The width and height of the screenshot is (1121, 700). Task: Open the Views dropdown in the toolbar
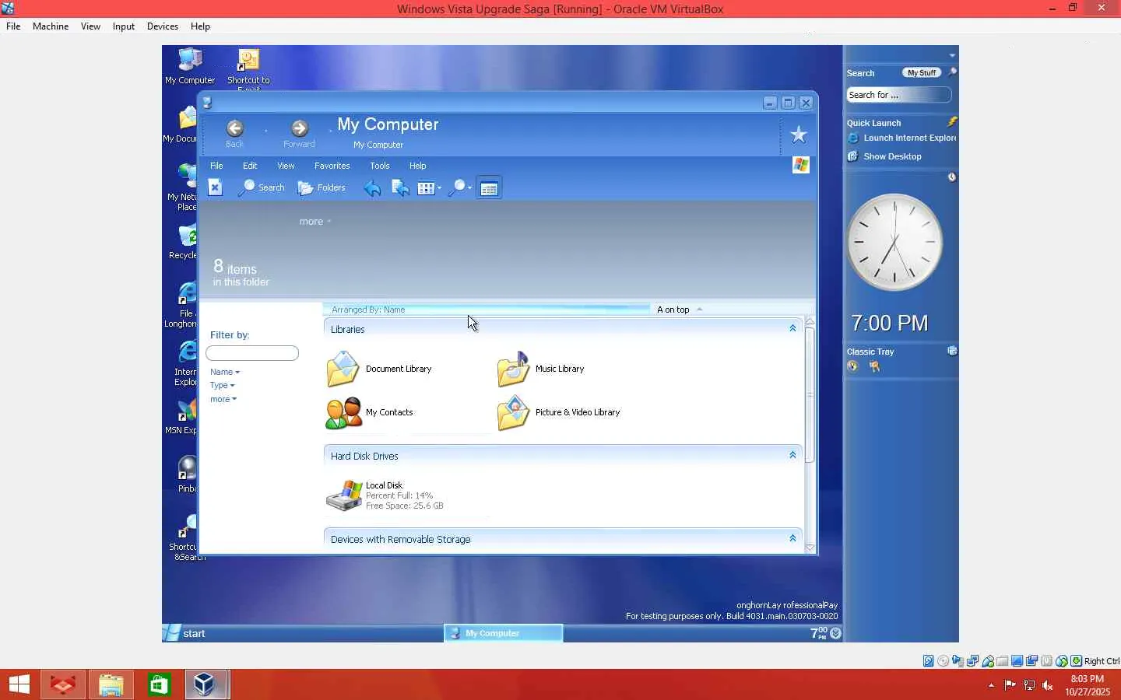[x=429, y=188]
